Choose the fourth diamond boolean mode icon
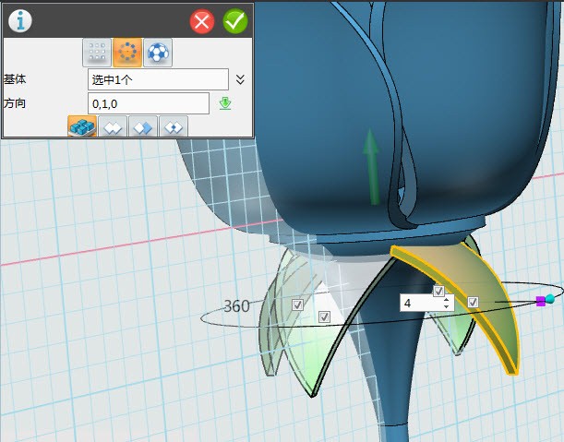564x442 pixels. point(174,127)
